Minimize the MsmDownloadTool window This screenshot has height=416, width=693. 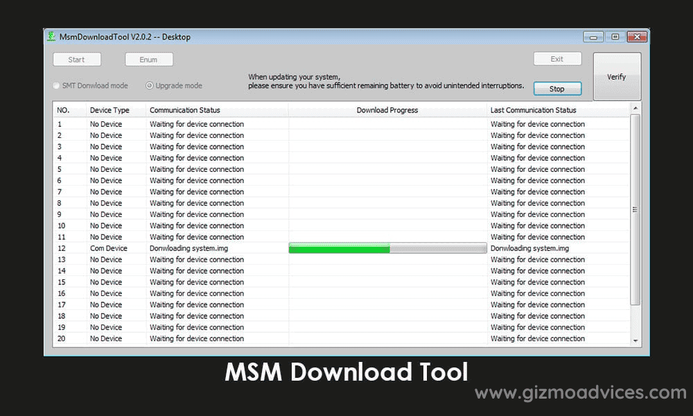point(593,37)
